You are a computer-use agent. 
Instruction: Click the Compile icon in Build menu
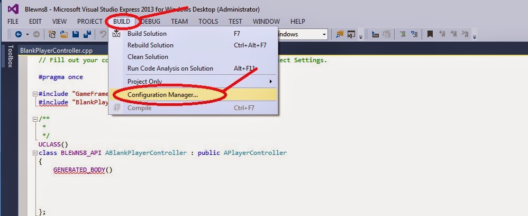coord(116,108)
